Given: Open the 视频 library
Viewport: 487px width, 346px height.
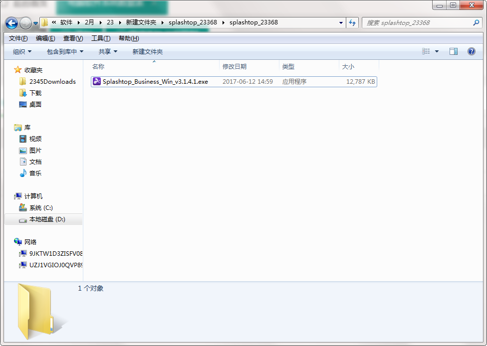Looking at the screenshot, I should coord(35,139).
